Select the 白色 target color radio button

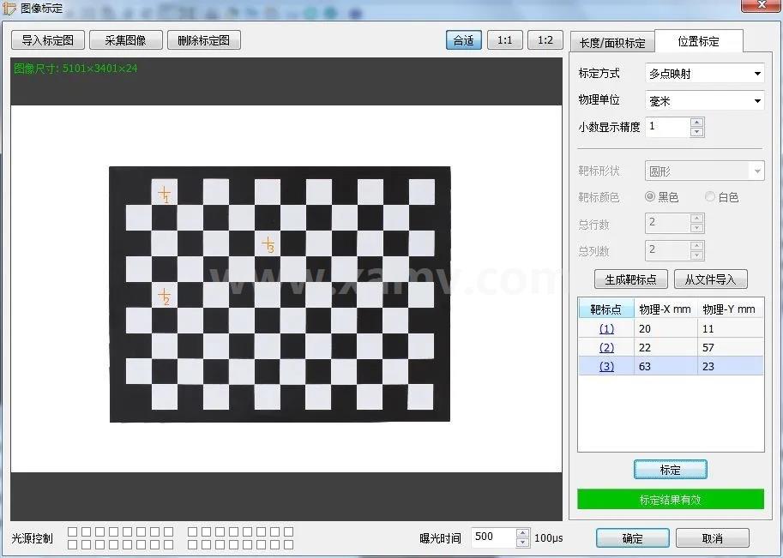pyautogui.click(x=709, y=196)
